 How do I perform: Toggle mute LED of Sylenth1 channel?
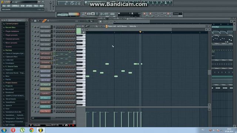pos(33,93)
